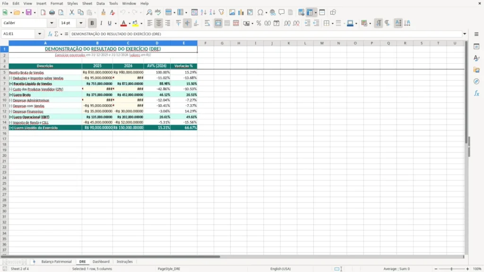
Task: Click the Insert Comment icon
Action: tap(282, 12)
